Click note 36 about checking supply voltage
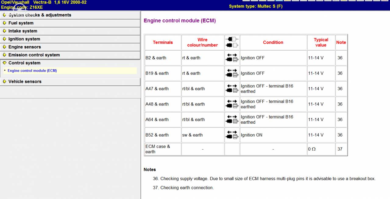Image resolution: width=390 pixels, height=199 pixels. click(264, 179)
